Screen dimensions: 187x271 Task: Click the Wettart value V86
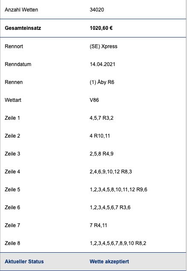pos(94,100)
